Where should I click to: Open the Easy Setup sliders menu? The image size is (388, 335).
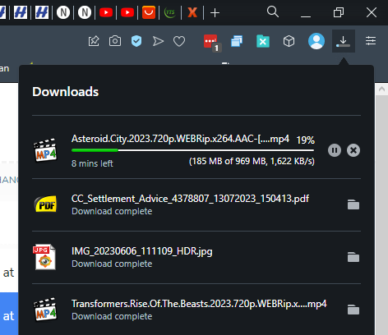coord(371,41)
